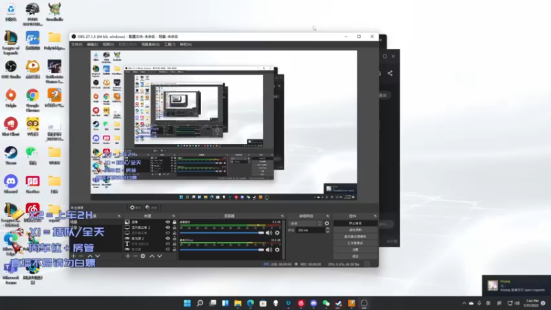The image size is (551, 310).
Task: Remove selected source with minus icon
Action: (x=135, y=256)
